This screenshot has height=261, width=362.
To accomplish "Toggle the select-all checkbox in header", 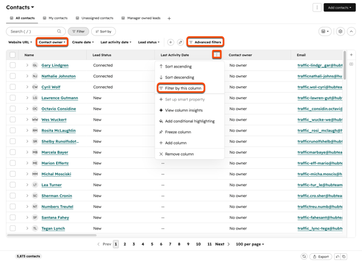I will click(x=13, y=55).
